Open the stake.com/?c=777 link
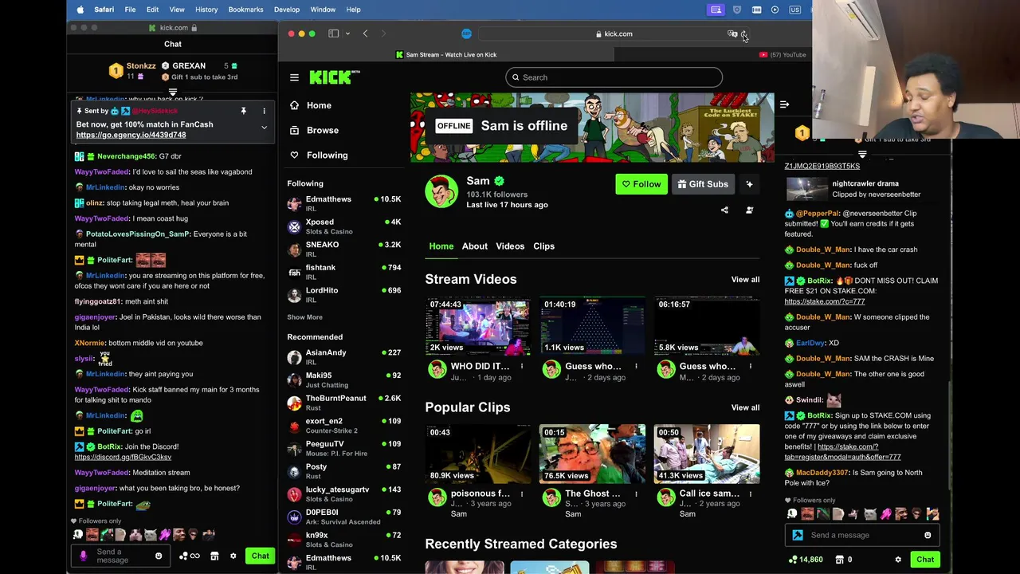1020x574 pixels. [824, 301]
